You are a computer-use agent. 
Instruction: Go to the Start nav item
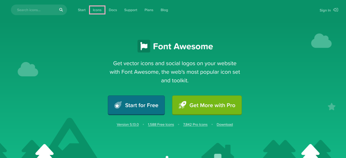coord(82,10)
